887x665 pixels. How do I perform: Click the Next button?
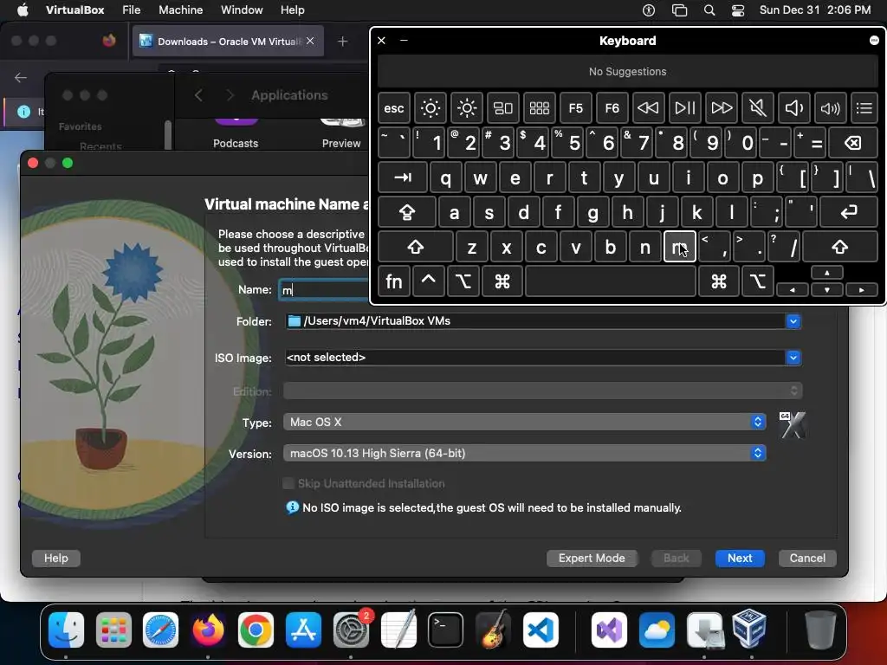coord(740,558)
